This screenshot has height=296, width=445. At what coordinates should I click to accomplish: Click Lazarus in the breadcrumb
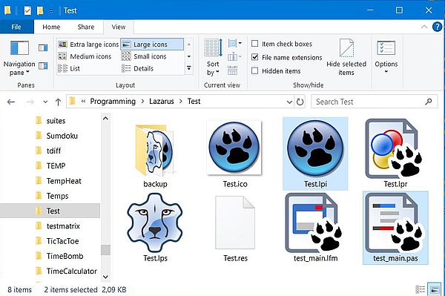[162, 102]
